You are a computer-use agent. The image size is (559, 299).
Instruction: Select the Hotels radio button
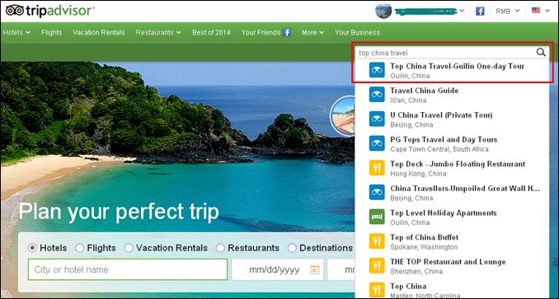click(x=32, y=248)
